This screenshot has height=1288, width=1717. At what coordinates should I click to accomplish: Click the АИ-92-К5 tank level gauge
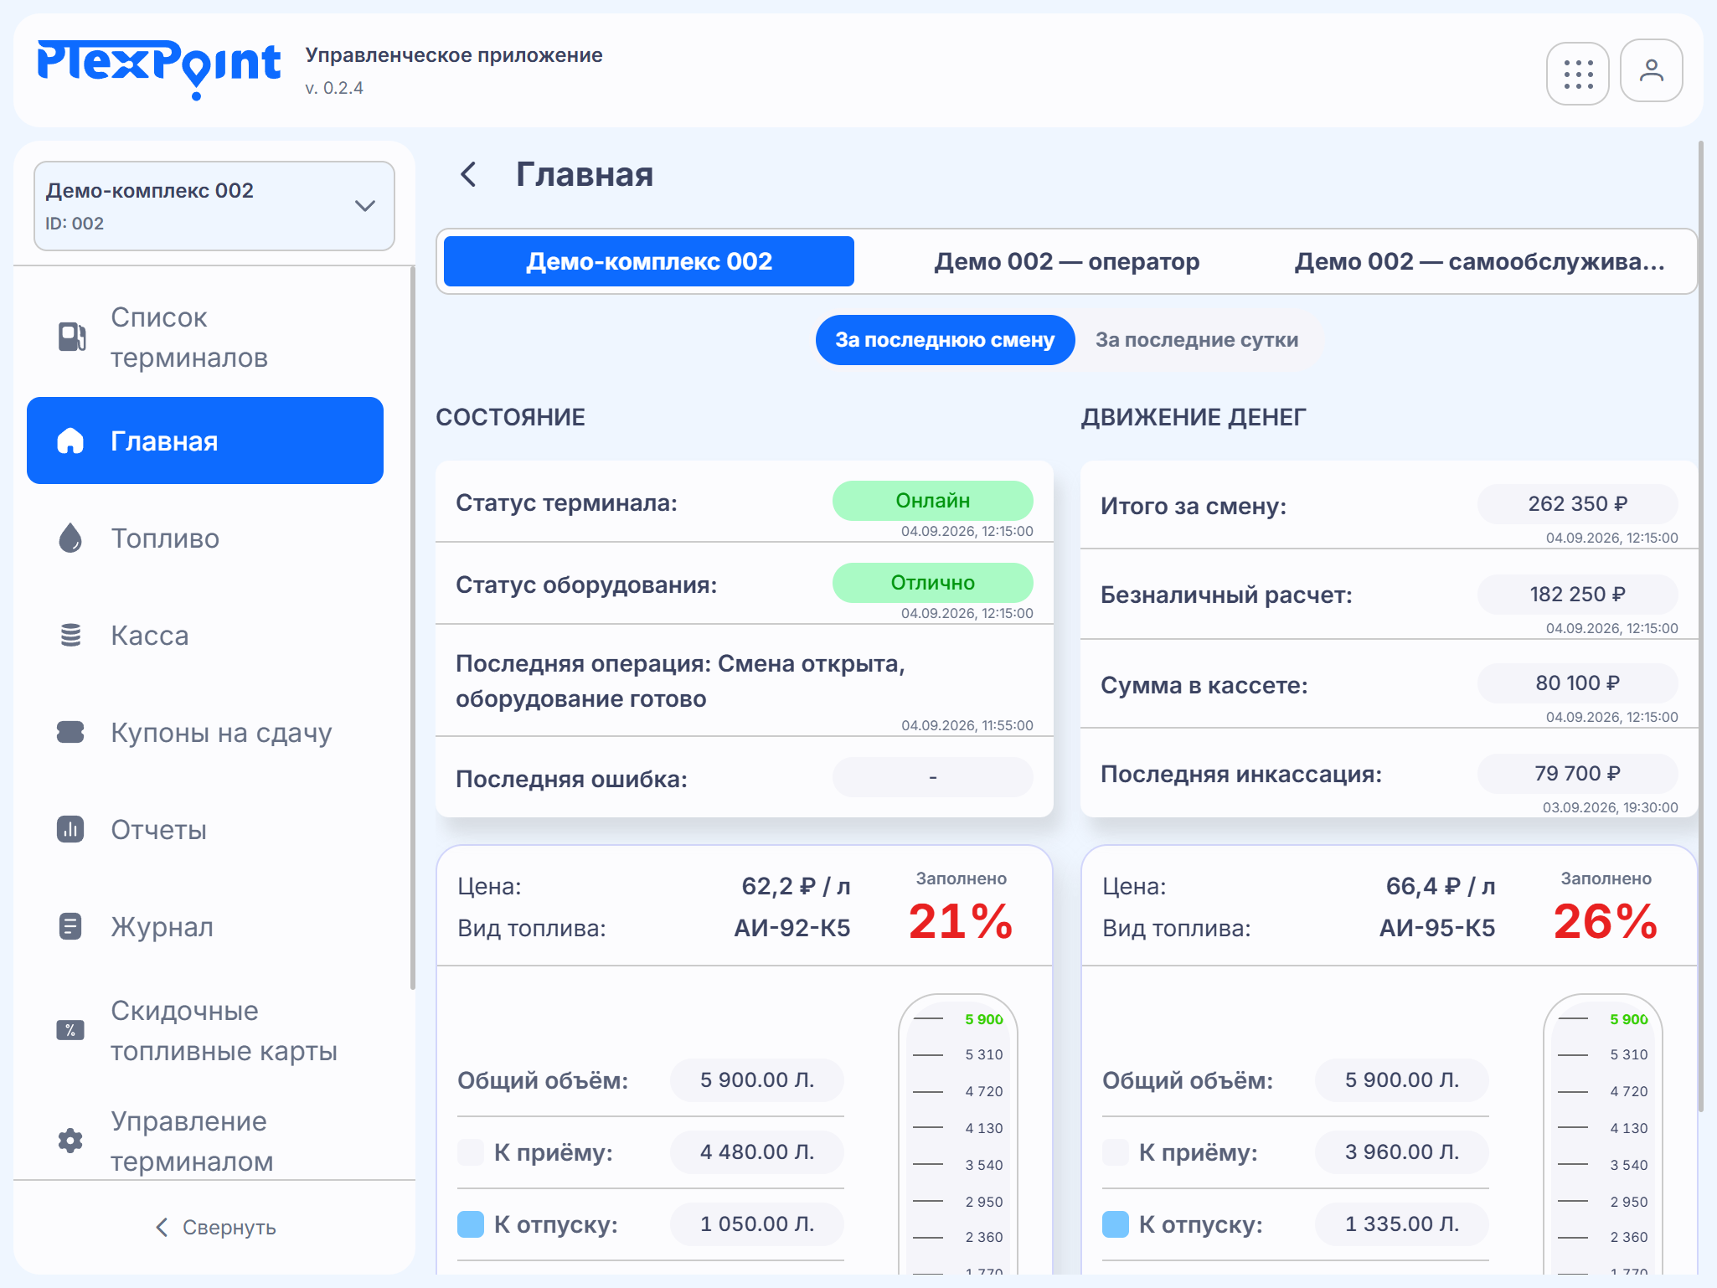point(957,1135)
